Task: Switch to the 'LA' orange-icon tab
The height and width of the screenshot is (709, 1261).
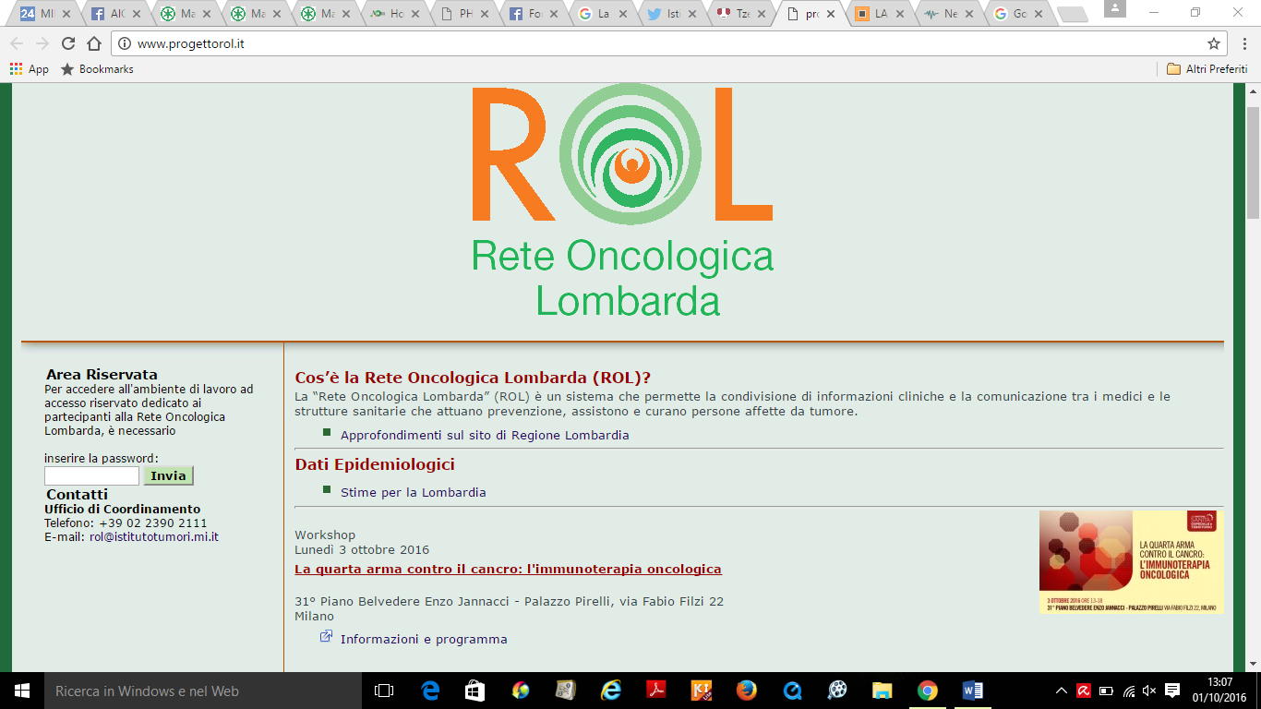Action: click(x=878, y=14)
